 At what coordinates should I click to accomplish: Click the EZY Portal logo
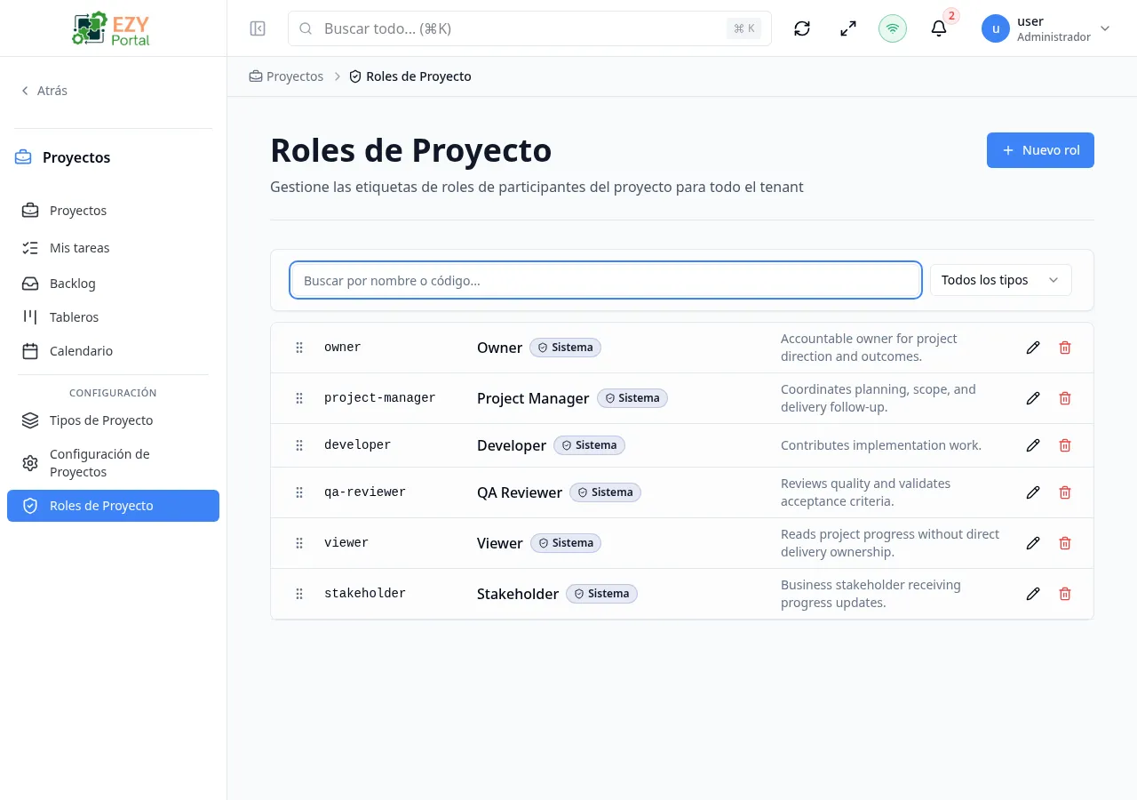pos(112,28)
